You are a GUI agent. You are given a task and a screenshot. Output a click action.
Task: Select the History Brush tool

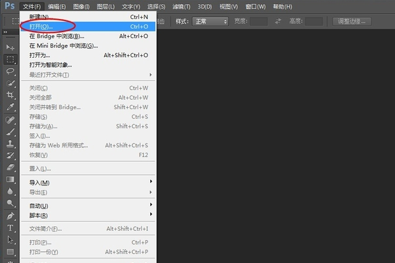click(11, 156)
